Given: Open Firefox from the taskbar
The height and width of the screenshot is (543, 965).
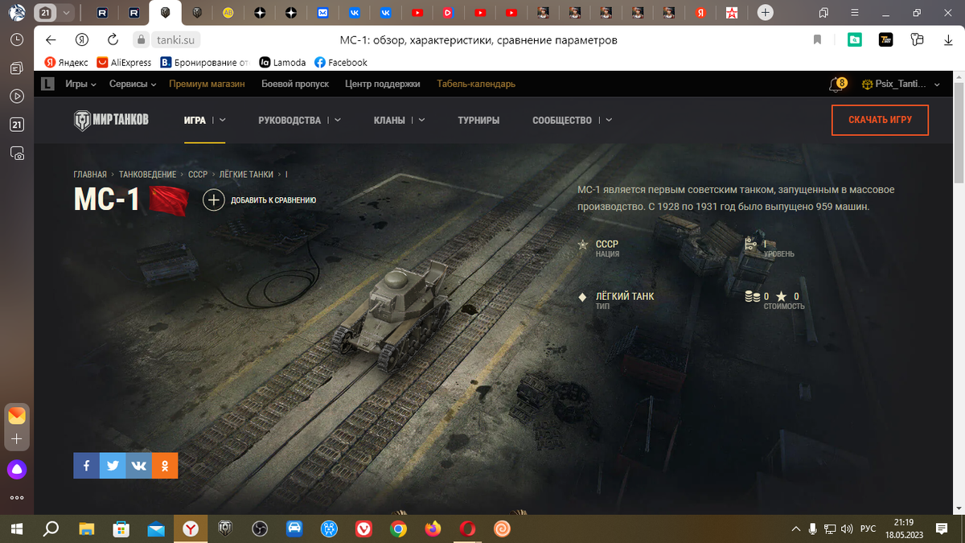Looking at the screenshot, I should click(x=433, y=529).
